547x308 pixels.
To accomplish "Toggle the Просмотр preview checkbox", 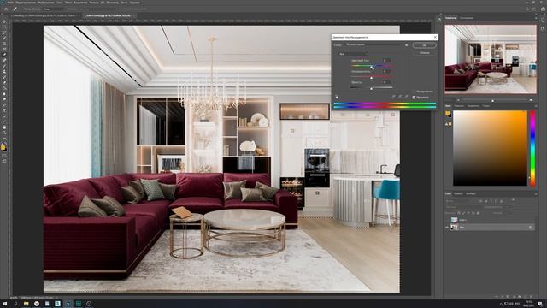I will coord(414,98).
